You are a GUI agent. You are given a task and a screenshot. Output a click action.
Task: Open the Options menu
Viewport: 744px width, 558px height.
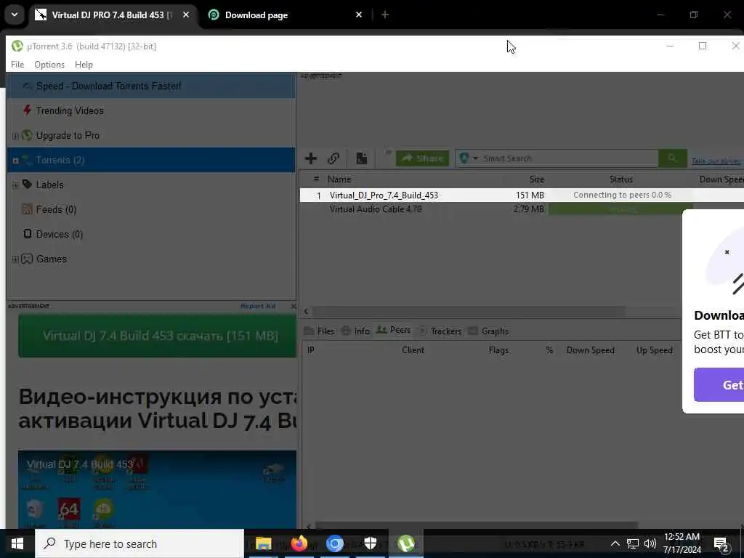(49, 65)
